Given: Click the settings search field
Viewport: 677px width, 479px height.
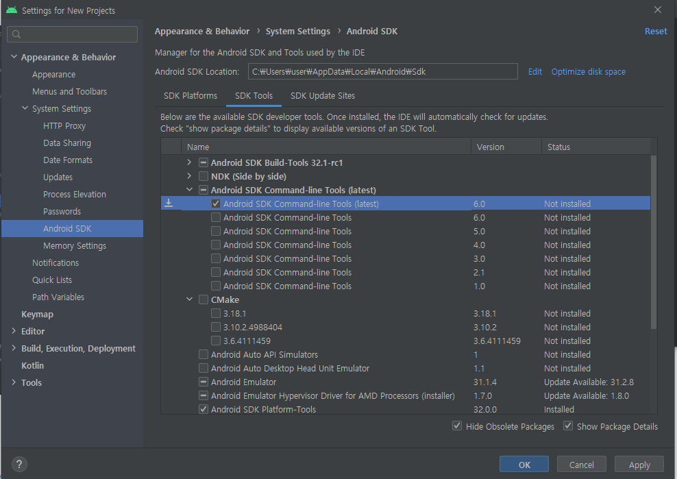Looking at the screenshot, I should coord(73,34).
